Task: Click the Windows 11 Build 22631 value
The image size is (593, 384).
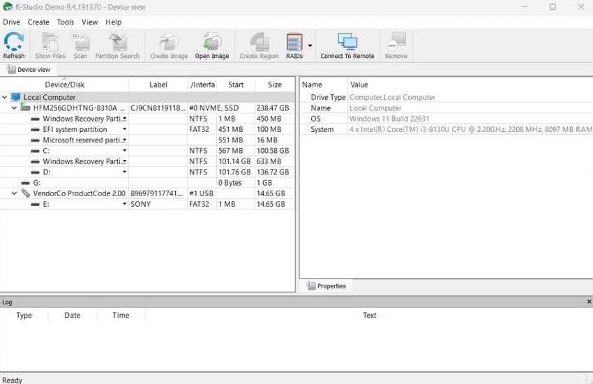Action: (x=389, y=119)
